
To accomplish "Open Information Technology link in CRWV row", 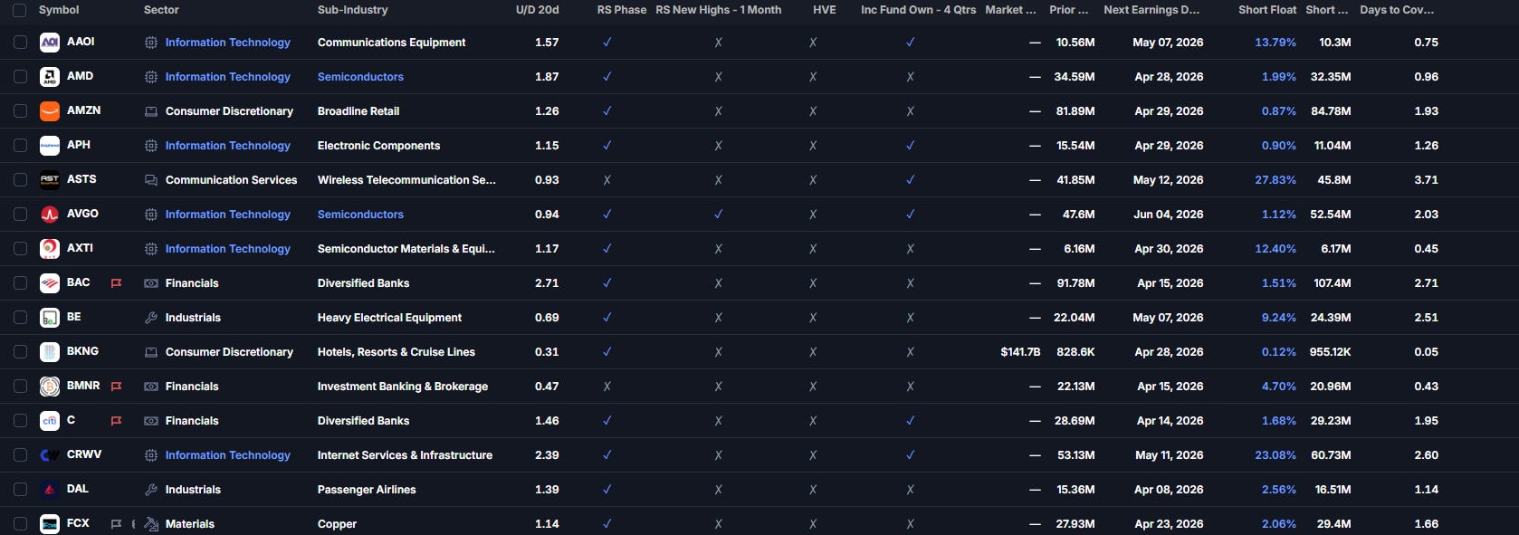I will click(x=228, y=455).
